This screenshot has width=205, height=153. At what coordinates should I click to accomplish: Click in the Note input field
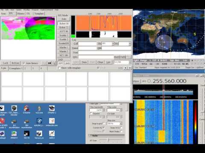click(x=105, y=53)
